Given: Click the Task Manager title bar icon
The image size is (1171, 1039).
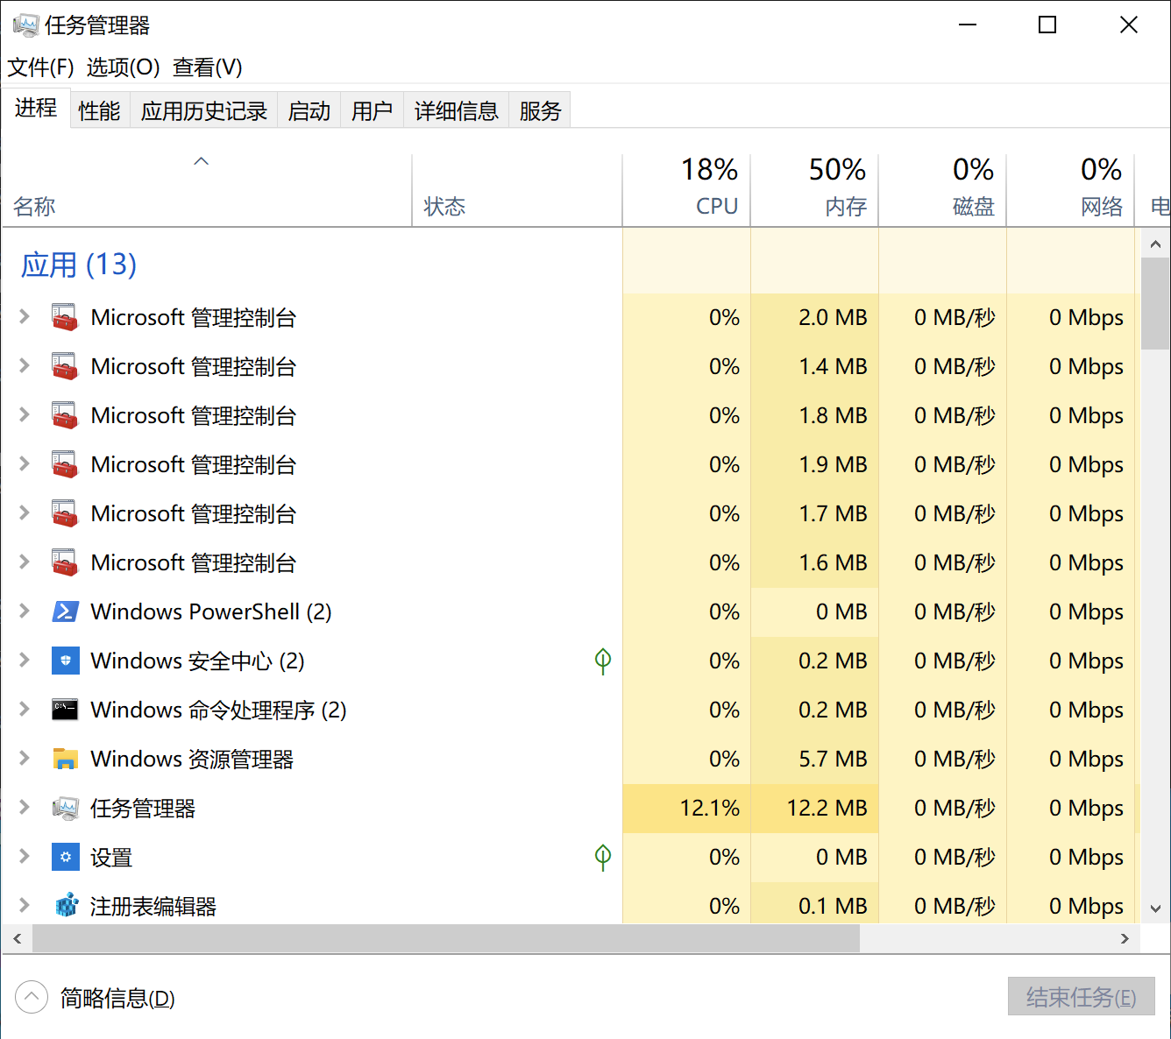Looking at the screenshot, I should click(x=25, y=25).
